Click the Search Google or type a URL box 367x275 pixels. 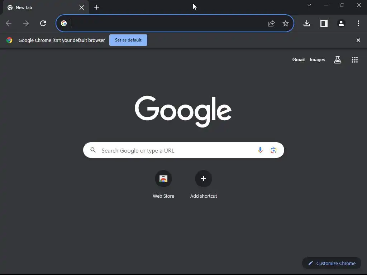(183, 150)
